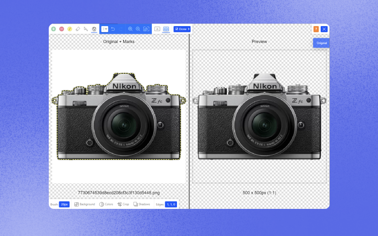Click the Original + Marks camera image

click(119, 116)
